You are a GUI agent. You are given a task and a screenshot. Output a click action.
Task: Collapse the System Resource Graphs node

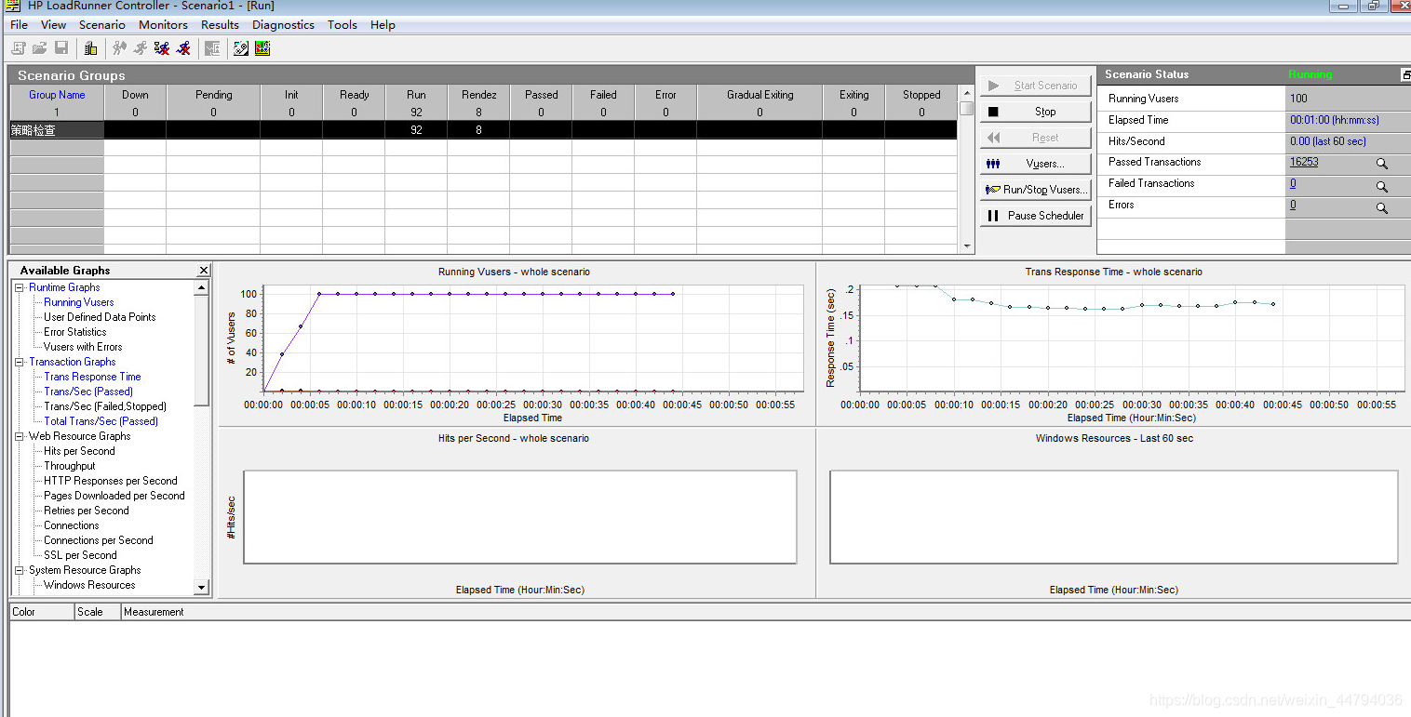[19, 570]
